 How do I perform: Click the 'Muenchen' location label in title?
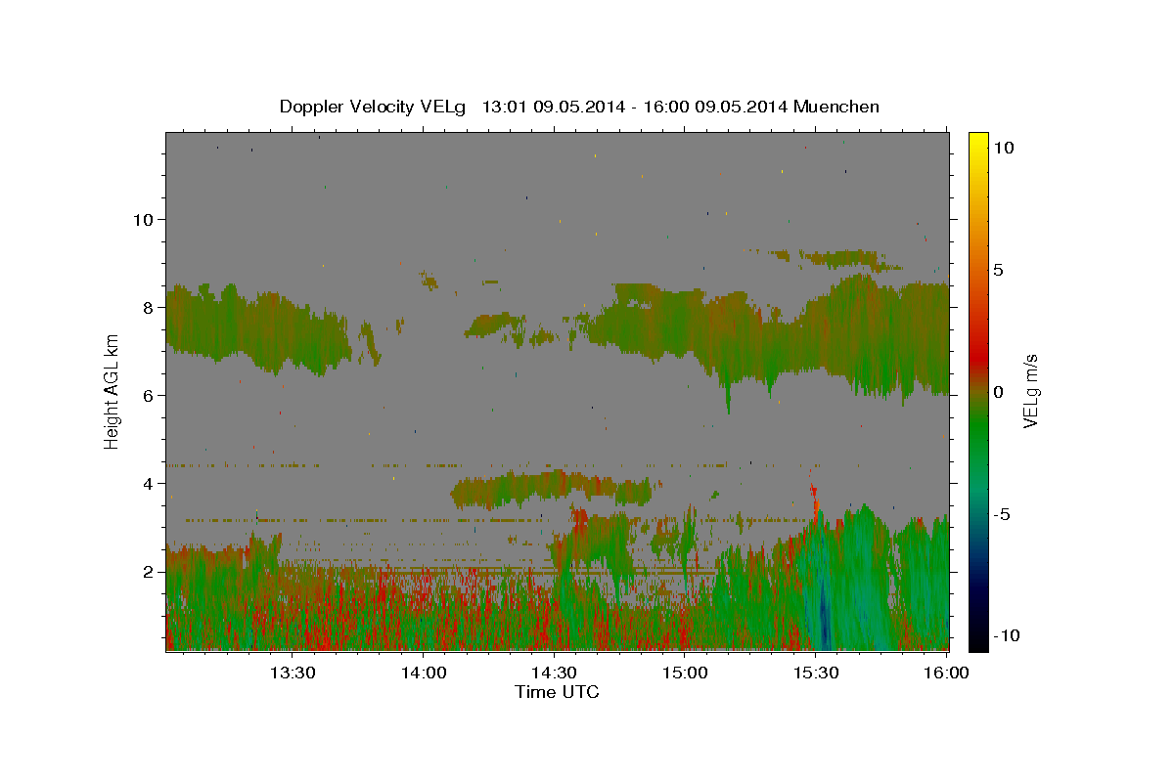click(836, 107)
